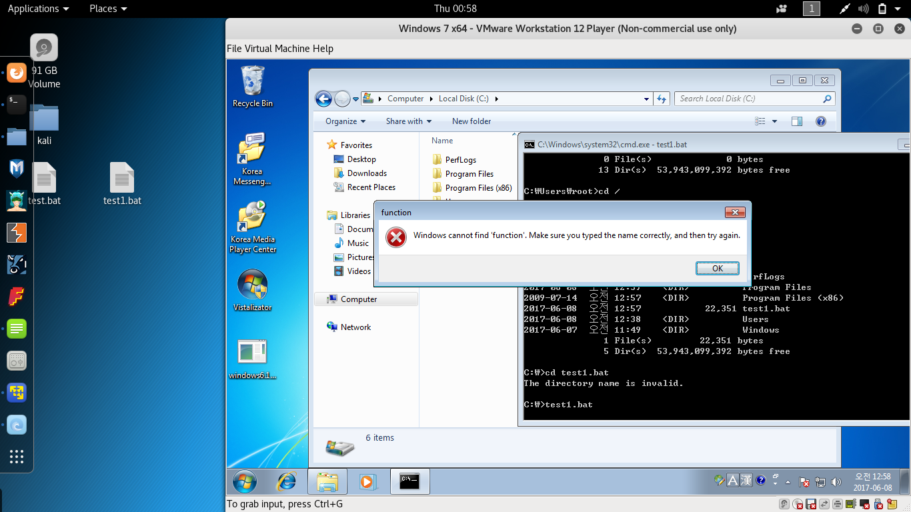Click the volume speaker icon in system tray
The width and height of the screenshot is (911, 512).
[836, 481]
